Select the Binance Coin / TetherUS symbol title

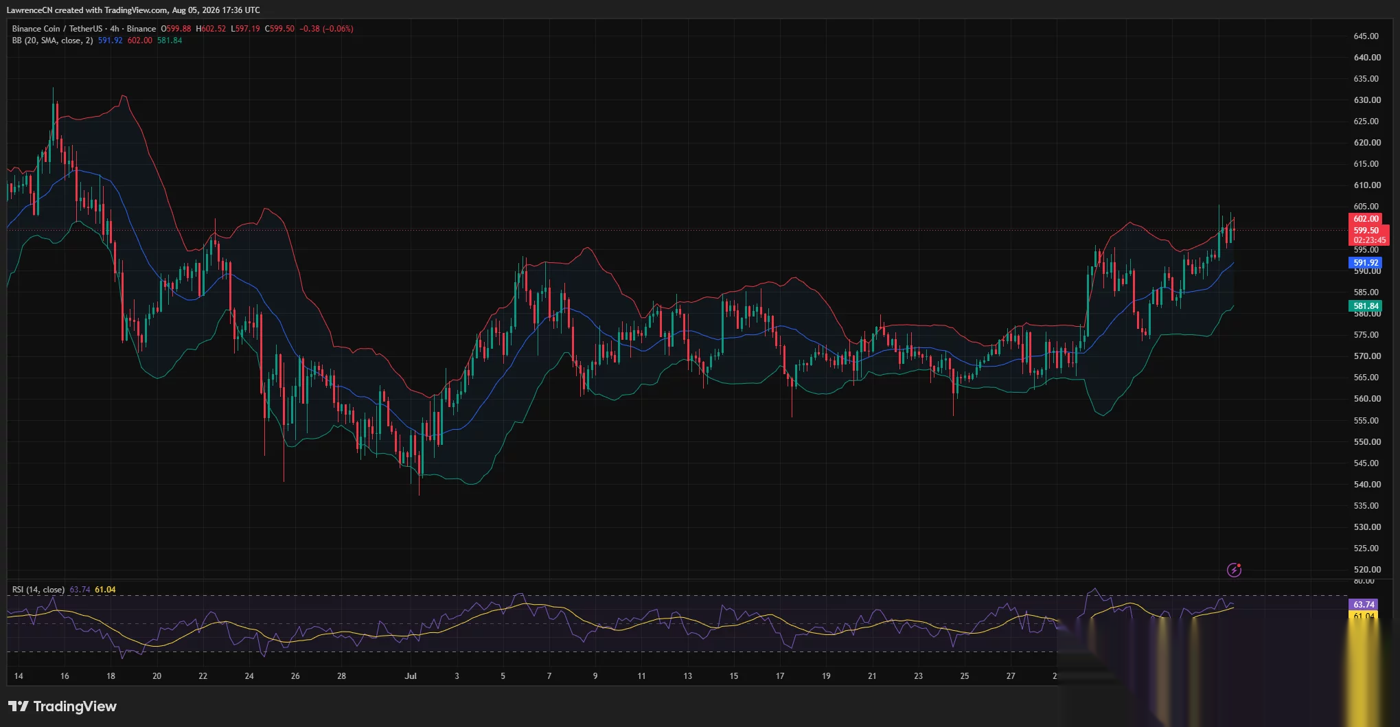click(x=57, y=29)
